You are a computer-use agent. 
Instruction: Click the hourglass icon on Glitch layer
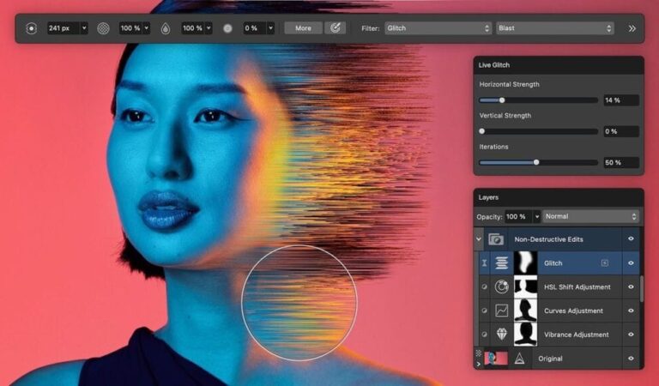(x=484, y=263)
